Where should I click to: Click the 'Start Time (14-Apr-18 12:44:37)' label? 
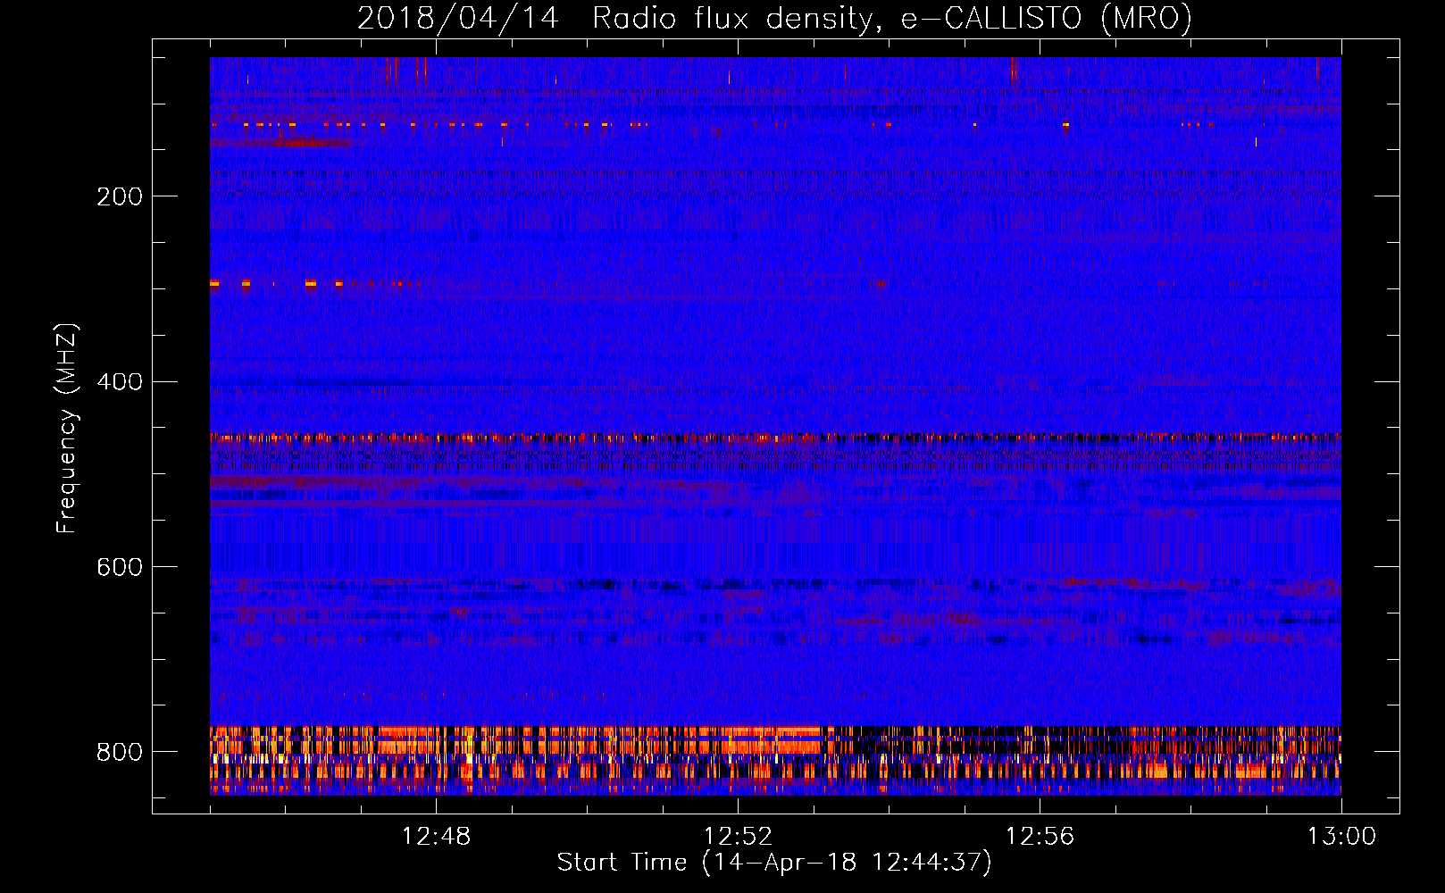coord(774,863)
